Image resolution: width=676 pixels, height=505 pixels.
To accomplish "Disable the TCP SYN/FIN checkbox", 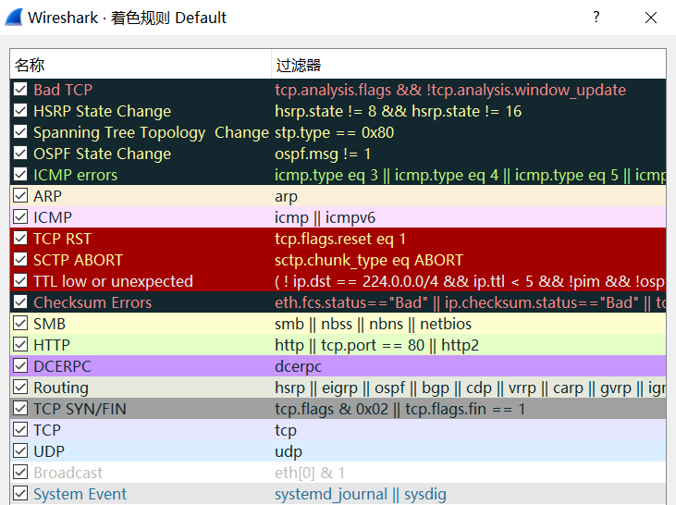I will [x=20, y=409].
